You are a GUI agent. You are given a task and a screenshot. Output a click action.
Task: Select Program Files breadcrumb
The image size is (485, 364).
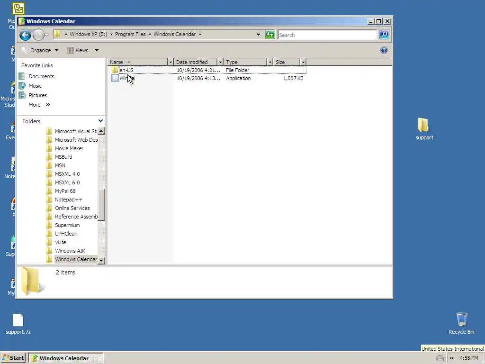click(130, 34)
